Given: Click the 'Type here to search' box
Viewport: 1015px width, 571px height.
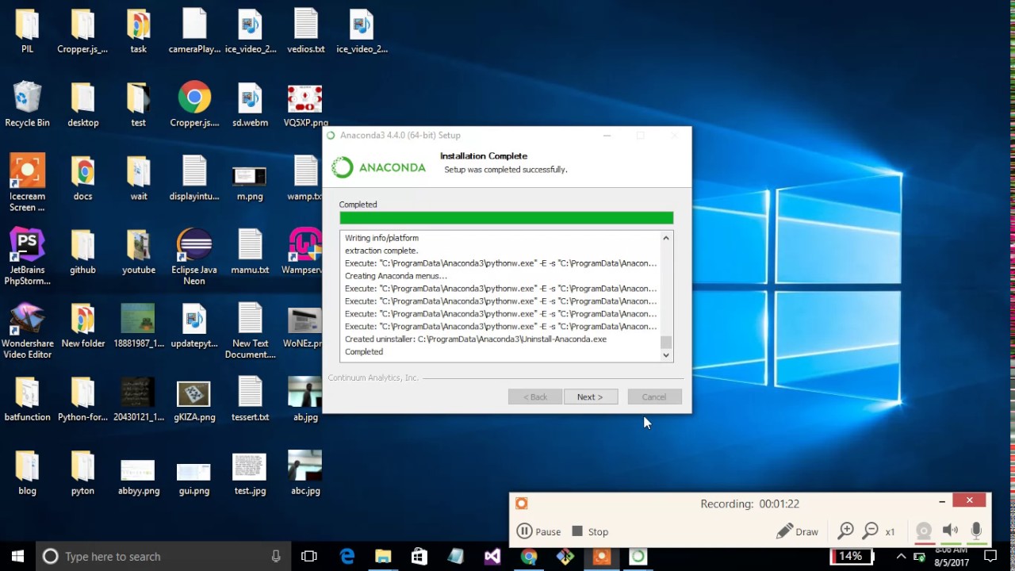Looking at the screenshot, I should click(163, 556).
